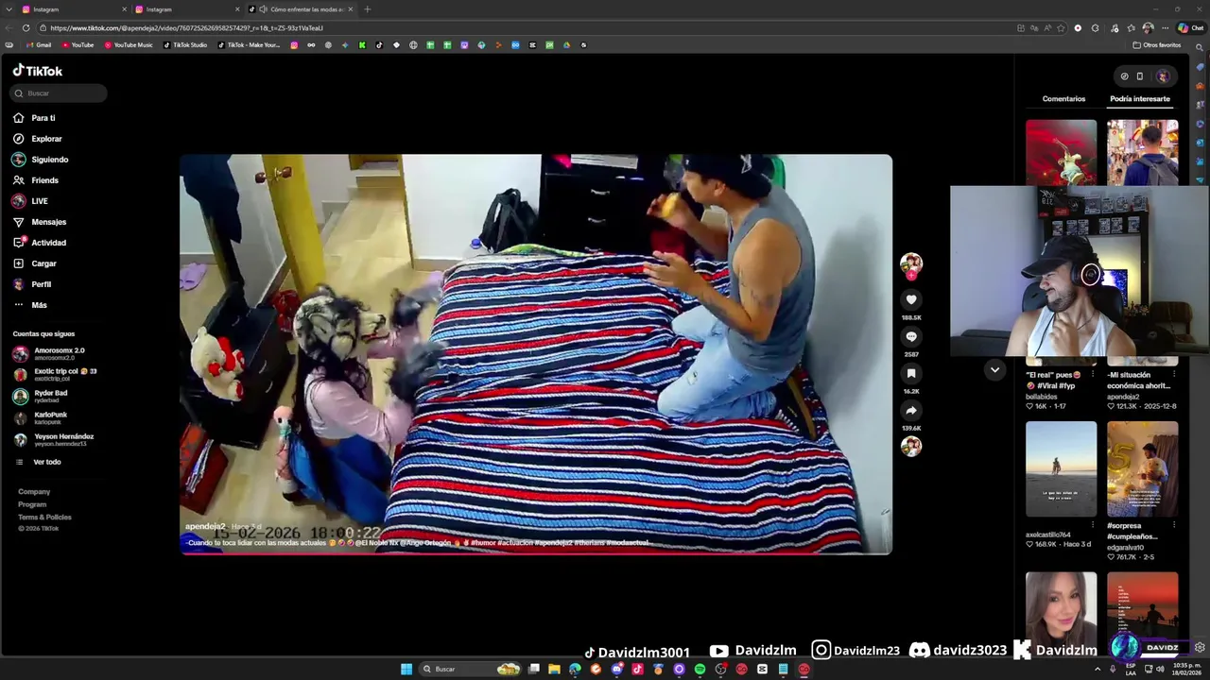1210x680 pixels.
Task: Open the TikTok Studio bookmark
Action: click(x=185, y=45)
